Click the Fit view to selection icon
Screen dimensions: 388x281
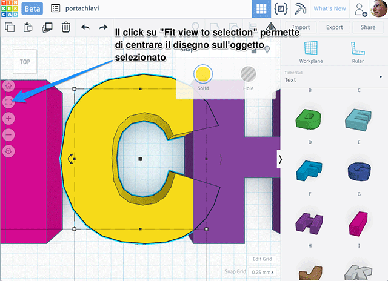coord(8,102)
